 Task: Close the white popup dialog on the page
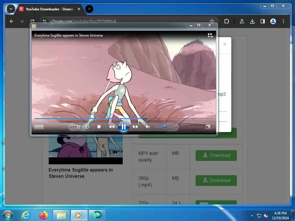[225, 44]
